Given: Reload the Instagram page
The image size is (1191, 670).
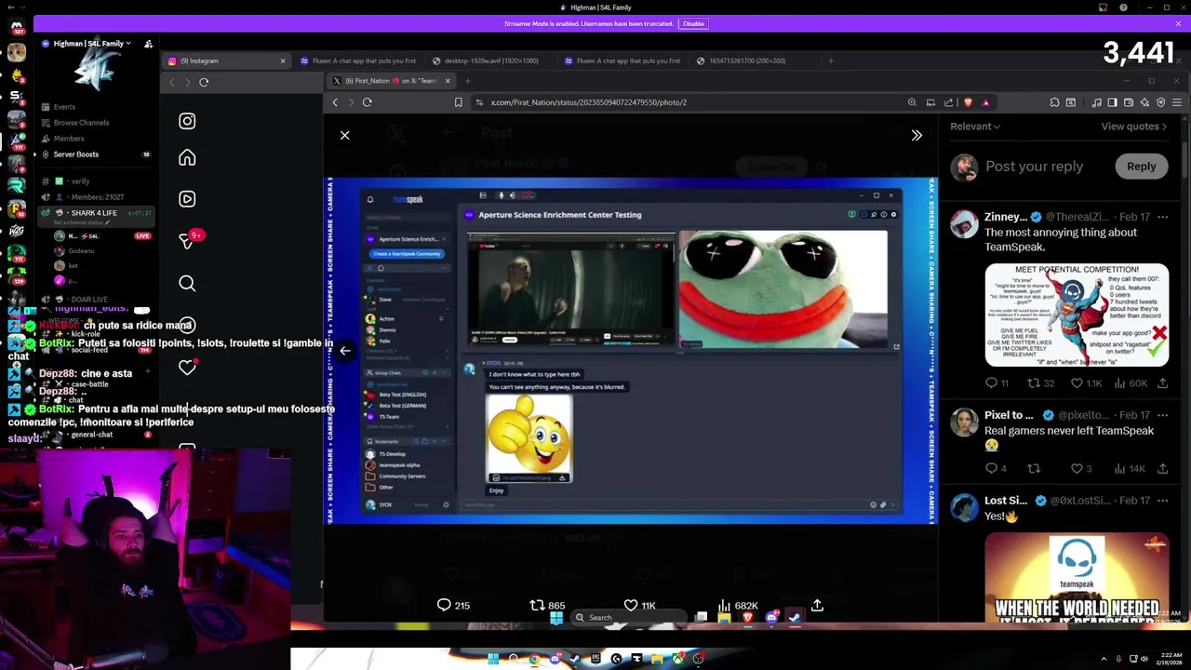Looking at the screenshot, I should [204, 82].
